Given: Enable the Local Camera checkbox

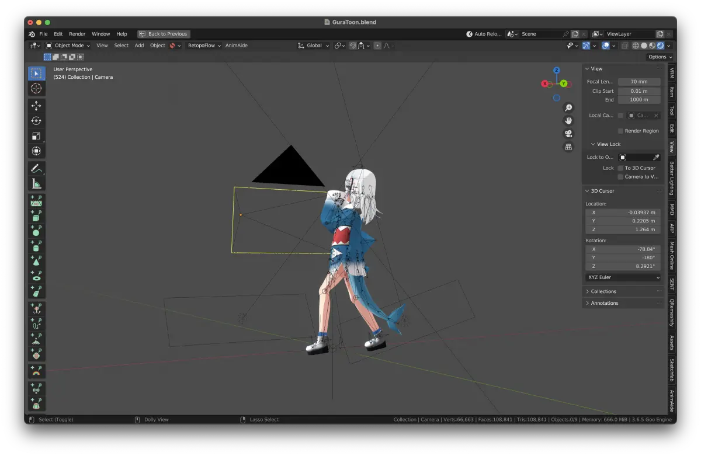Looking at the screenshot, I should 620,116.
